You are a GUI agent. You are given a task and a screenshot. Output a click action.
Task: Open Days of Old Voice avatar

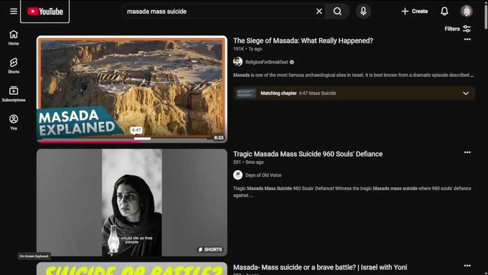pos(238,175)
